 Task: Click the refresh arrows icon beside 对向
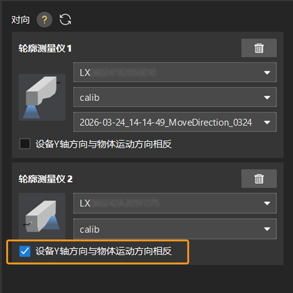pos(65,19)
